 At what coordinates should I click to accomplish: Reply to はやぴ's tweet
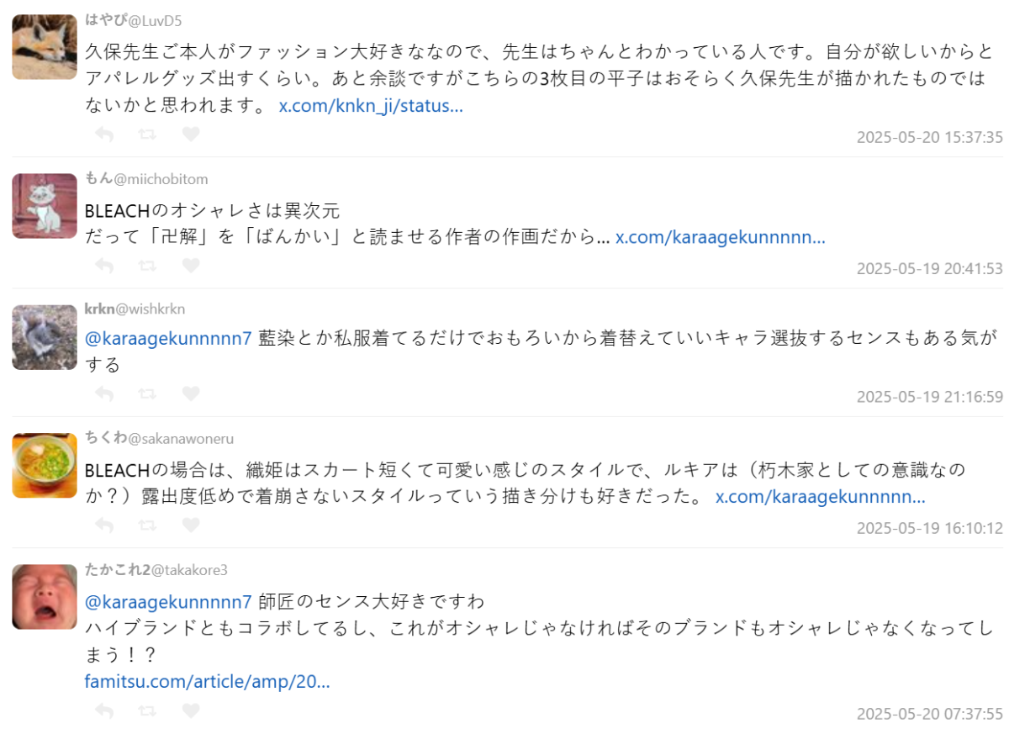click(x=104, y=134)
